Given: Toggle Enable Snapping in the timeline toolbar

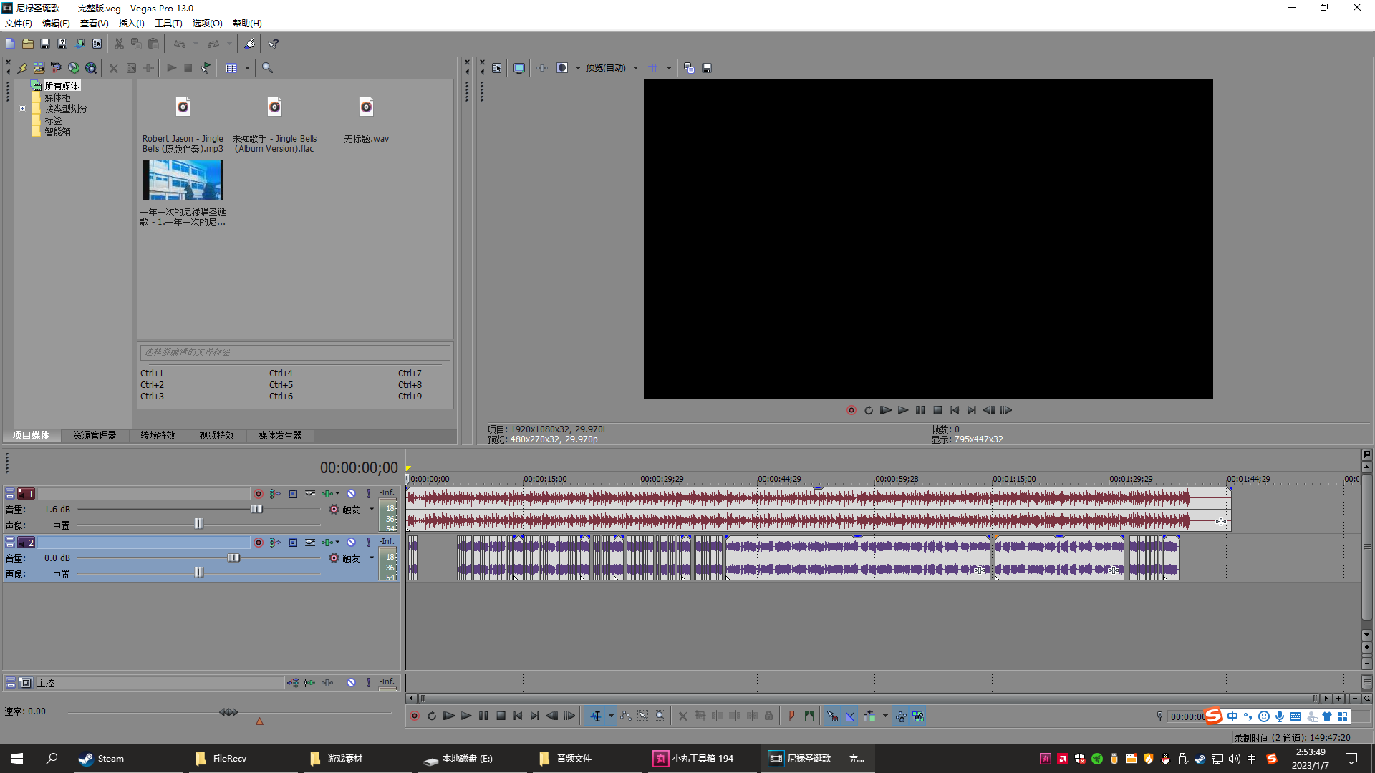Looking at the screenshot, I should (x=832, y=716).
